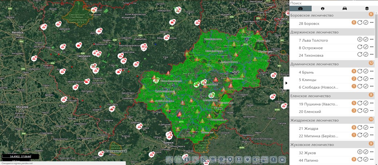Viewport: 378px width, 165px height.
Task: Click the camera list vertical scrollbar
Action: tap(376, 36)
